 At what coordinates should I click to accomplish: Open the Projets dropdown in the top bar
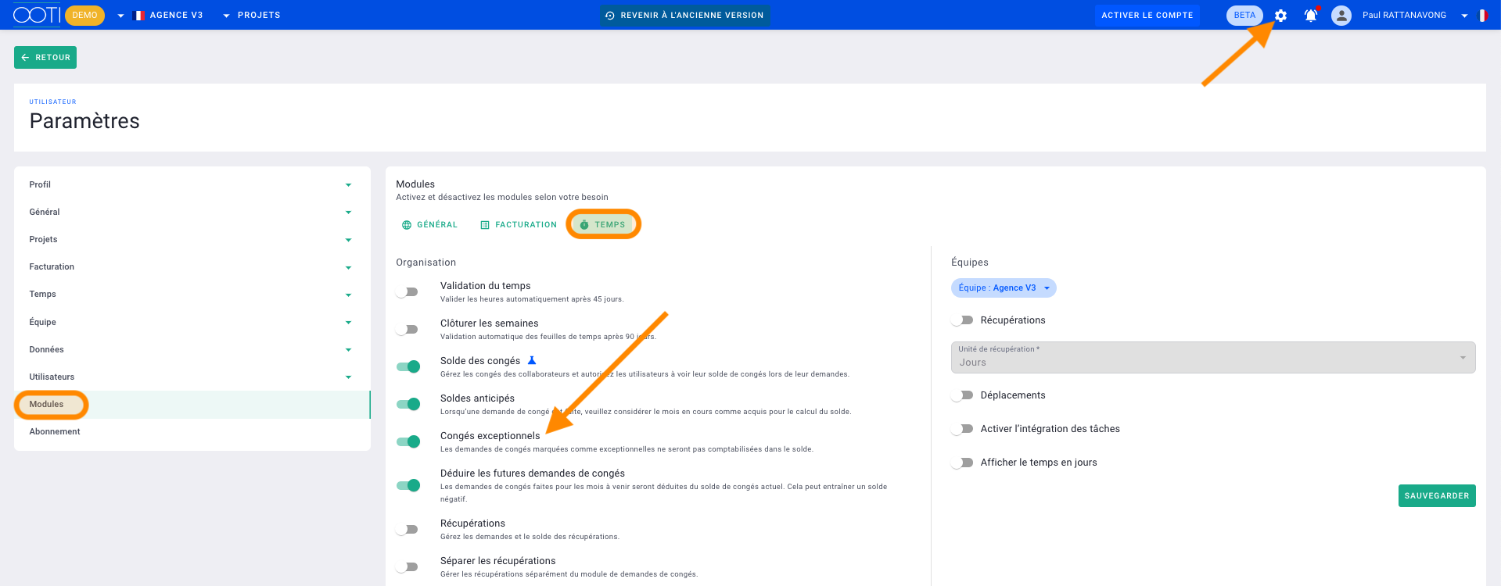click(251, 16)
